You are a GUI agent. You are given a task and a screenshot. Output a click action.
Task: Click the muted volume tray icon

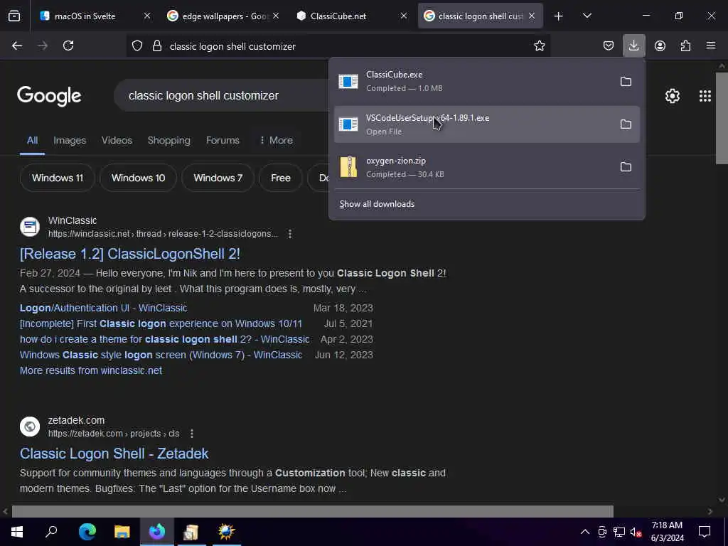tap(636, 532)
